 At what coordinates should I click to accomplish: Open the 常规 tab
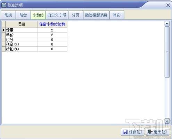click(8, 15)
